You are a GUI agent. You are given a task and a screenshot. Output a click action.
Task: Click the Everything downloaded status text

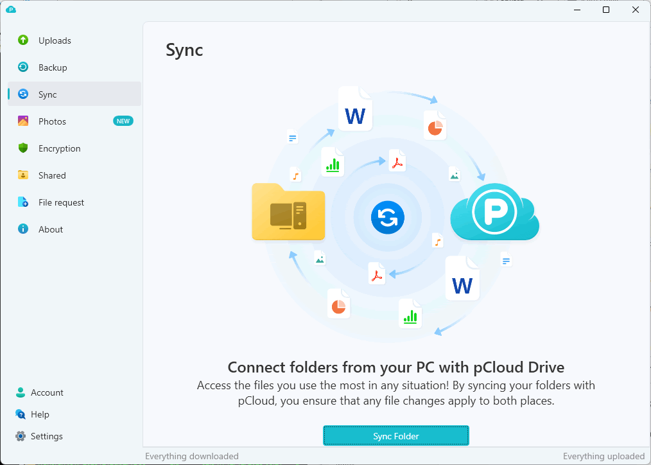pyautogui.click(x=191, y=456)
